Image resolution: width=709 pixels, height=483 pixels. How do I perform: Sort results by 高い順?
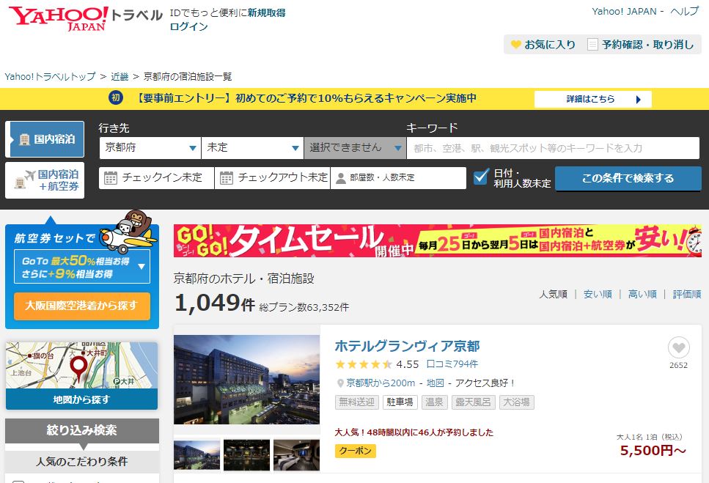pyautogui.click(x=642, y=294)
